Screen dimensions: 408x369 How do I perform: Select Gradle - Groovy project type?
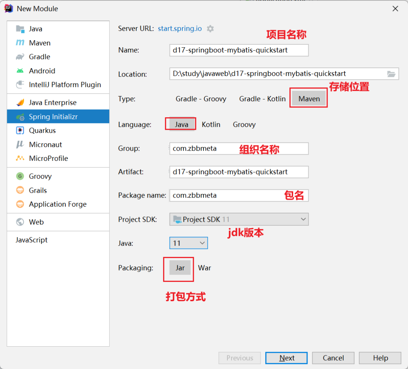(201, 99)
